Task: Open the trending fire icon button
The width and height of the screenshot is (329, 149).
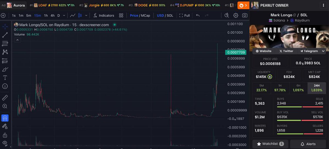Action: (x=243, y=5)
